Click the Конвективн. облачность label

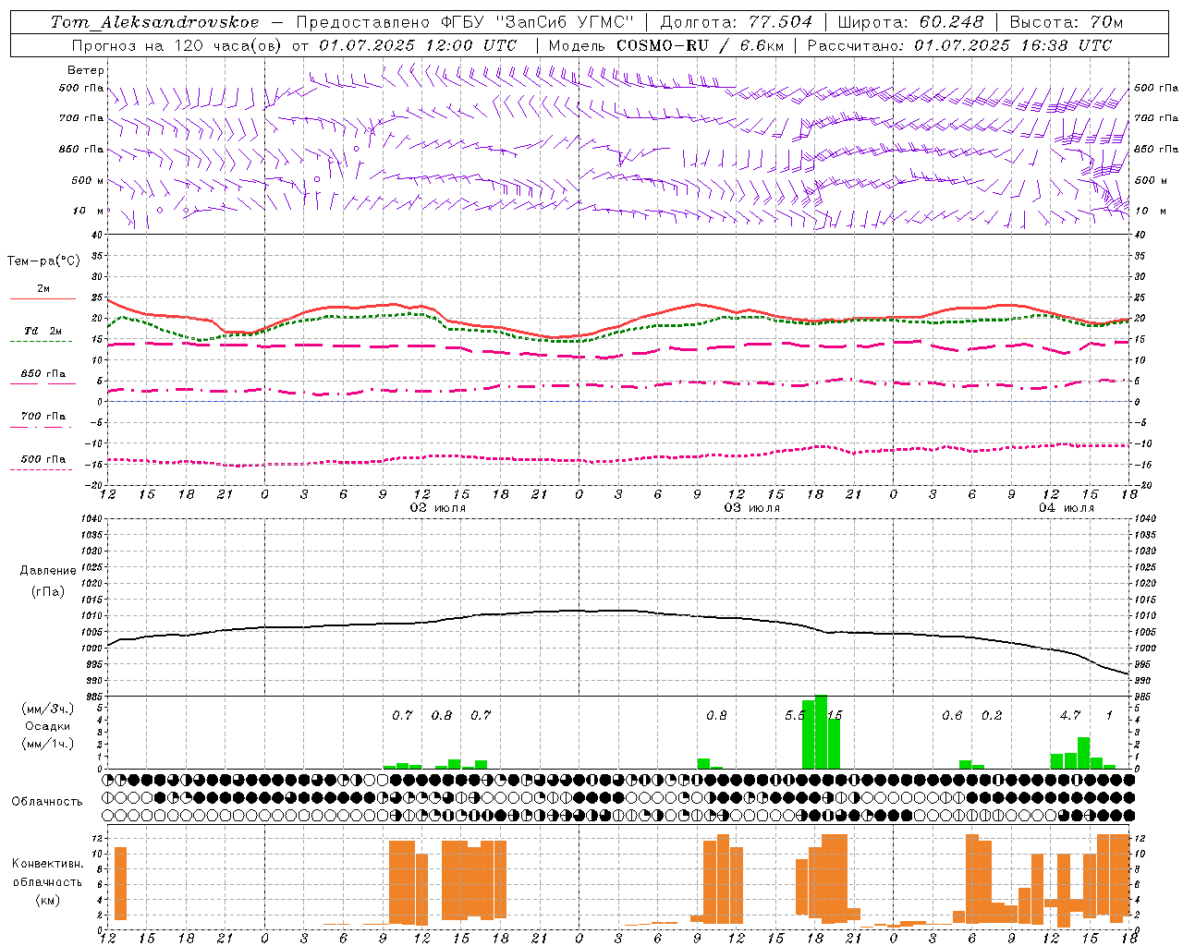(47, 873)
